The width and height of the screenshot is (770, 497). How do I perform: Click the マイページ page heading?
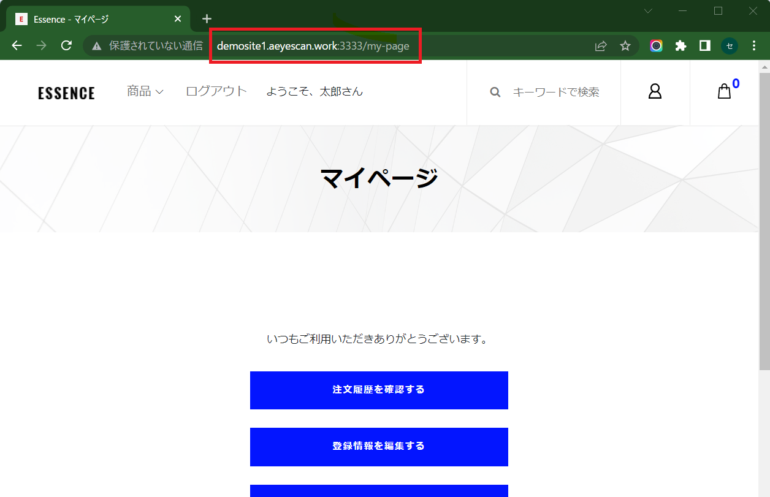click(379, 178)
